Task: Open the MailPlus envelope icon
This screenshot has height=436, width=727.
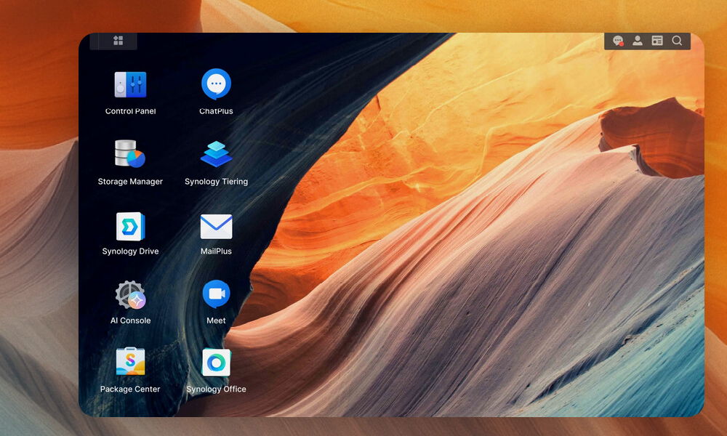Action: click(216, 226)
